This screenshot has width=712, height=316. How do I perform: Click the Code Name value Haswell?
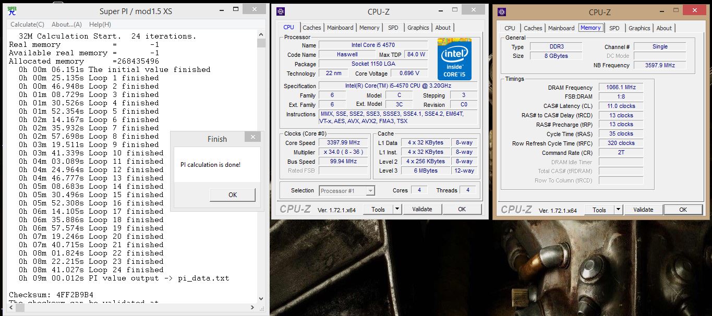(347, 55)
